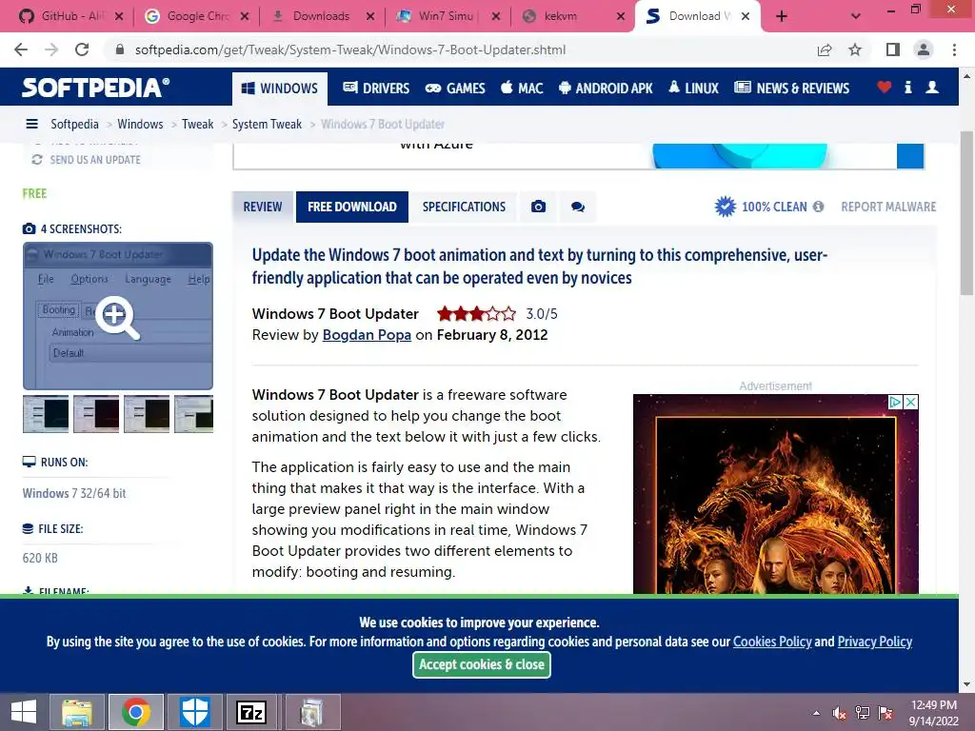
Task: Open Windows Defender shield on taskbar
Action: [x=194, y=712]
